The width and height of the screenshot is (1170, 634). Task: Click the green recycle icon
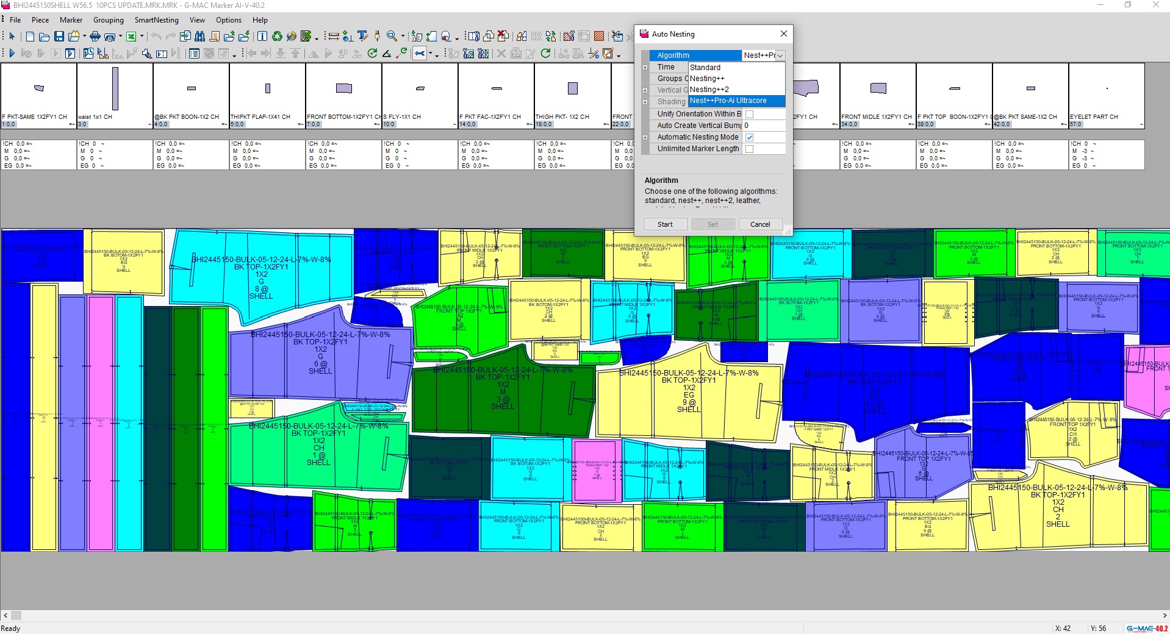[277, 37]
